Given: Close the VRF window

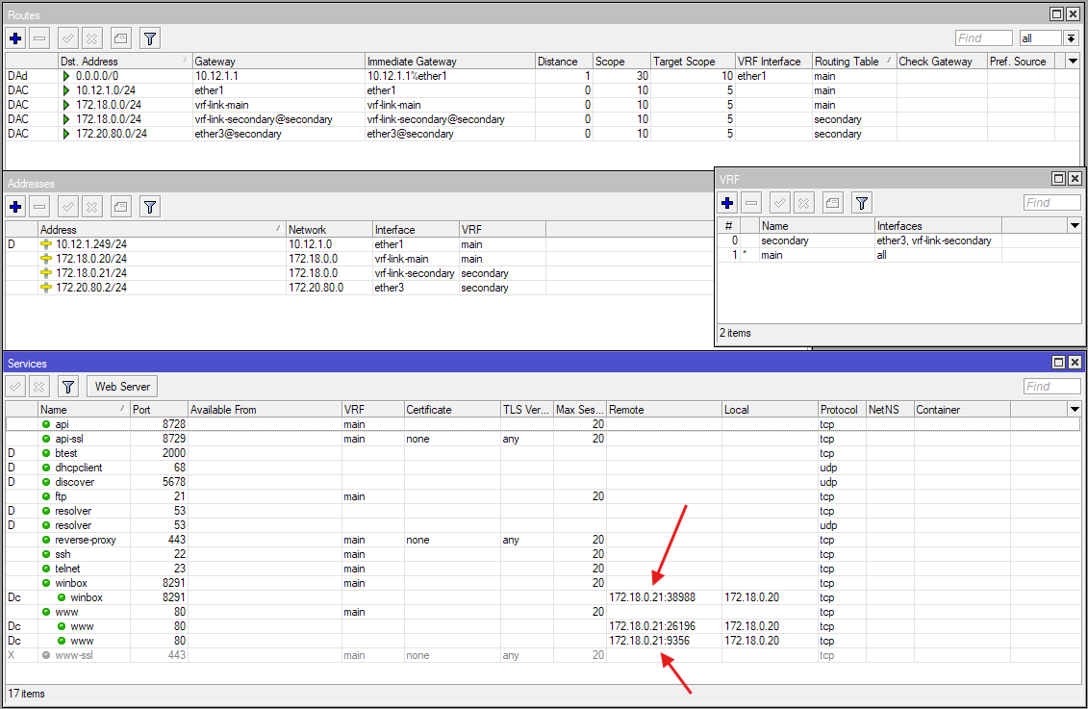Looking at the screenshot, I should (x=1075, y=178).
